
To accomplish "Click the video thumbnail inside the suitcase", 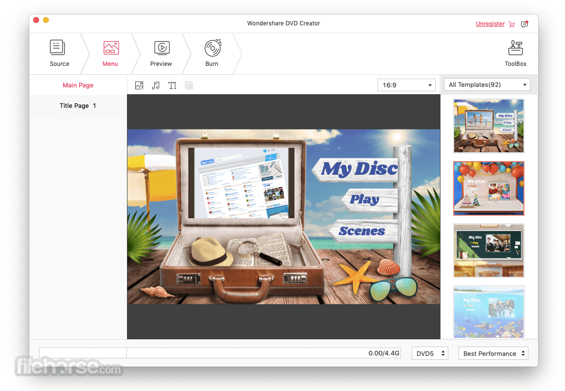I will (x=241, y=183).
